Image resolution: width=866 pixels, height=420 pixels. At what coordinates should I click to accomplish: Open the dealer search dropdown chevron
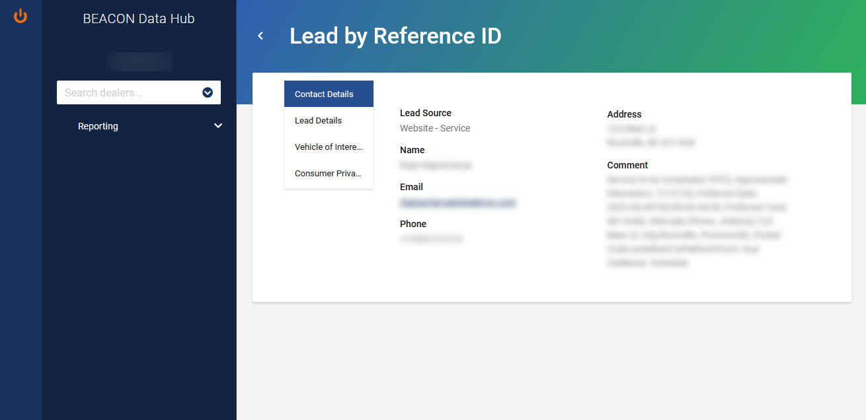(x=207, y=92)
